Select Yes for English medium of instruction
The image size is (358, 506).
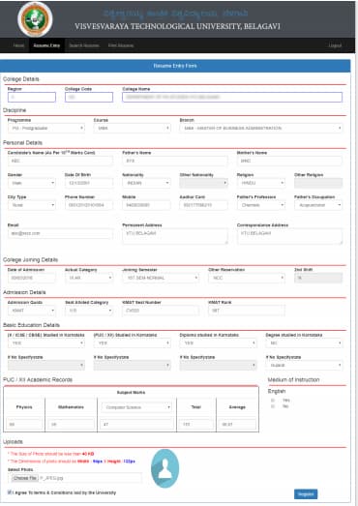coord(273,401)
